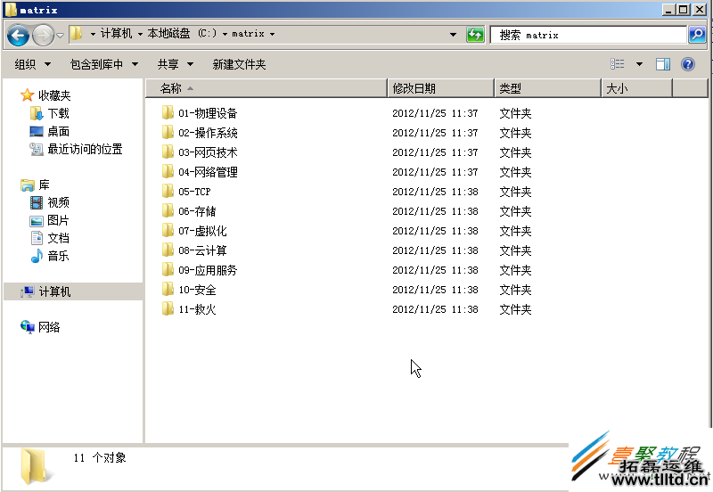Click the search magnifier icon

tap(697, 35)
